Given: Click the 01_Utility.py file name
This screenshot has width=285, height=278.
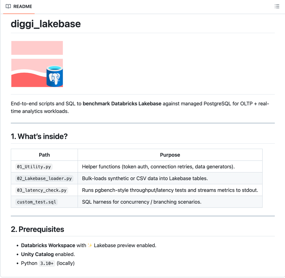Looking at the screenshot, I should coord(34,167).
